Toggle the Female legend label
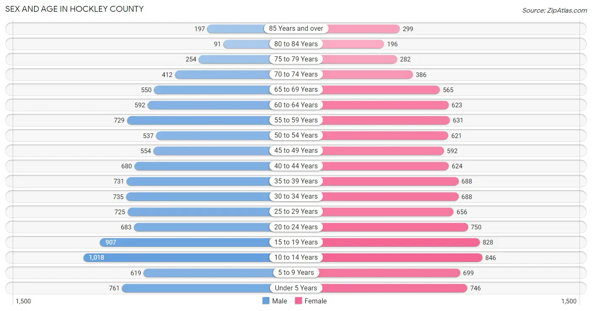The height and width of the screenshot is (311, 592). click(x=316, y=301)
